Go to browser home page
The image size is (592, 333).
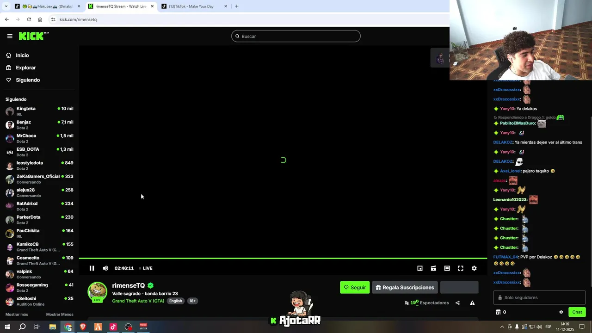coord(40,19)
